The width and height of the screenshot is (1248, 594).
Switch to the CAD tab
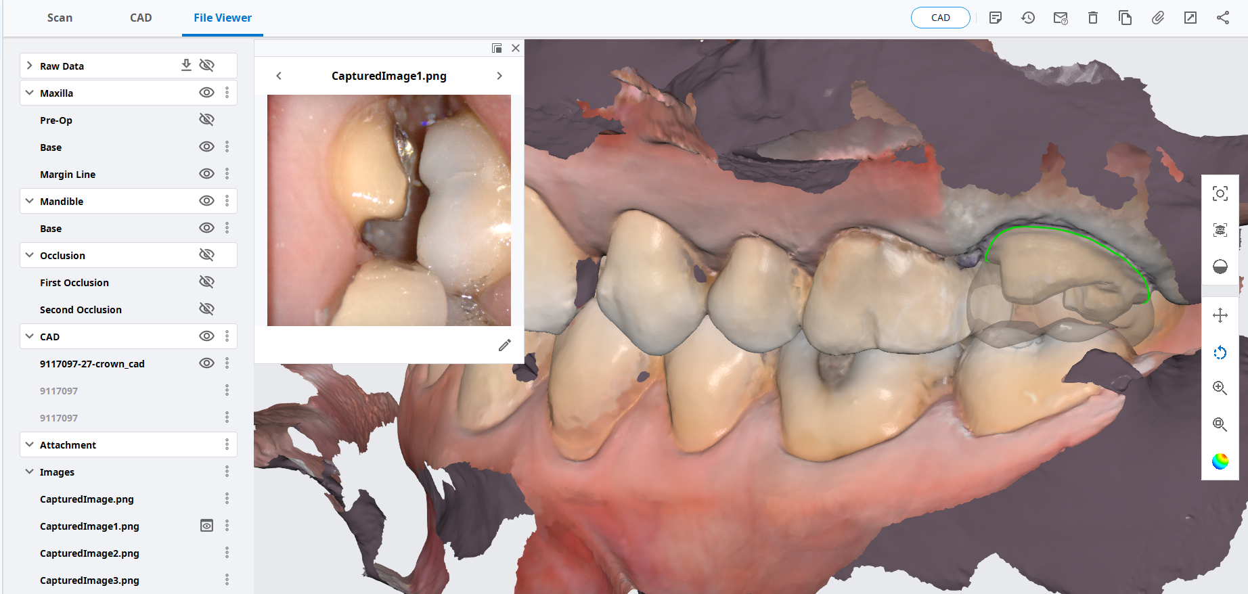(x=141, y=18)
